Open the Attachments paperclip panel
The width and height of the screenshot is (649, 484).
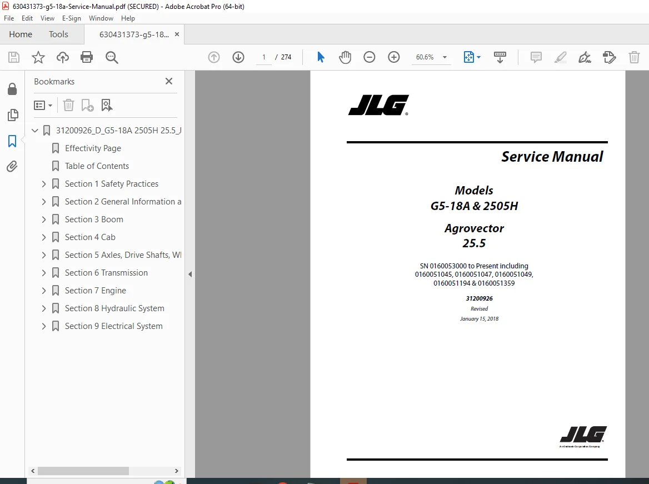tap(12, 167)
